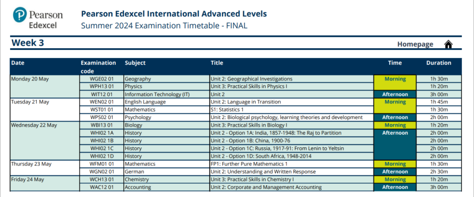Click the Morning cell for Monday 20 May
Screen dimensions: 474x197
(395, 82)
